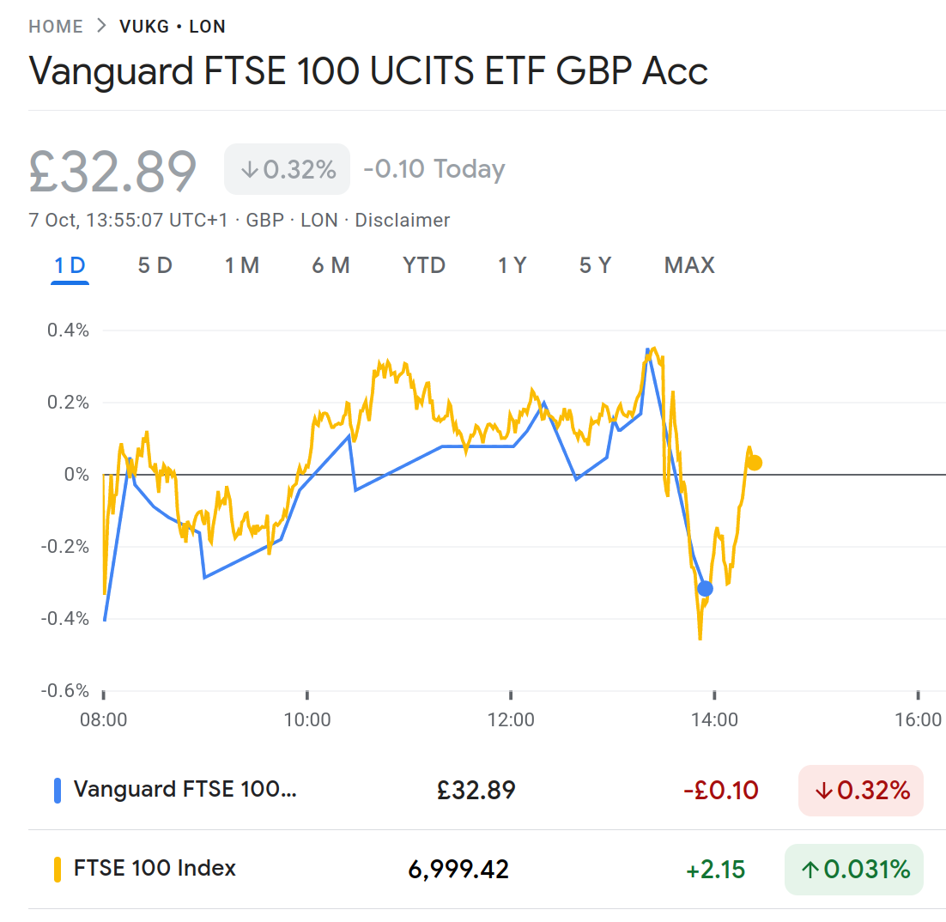
Task: Click the red down 0.32% badge
Action: [860, 790]
